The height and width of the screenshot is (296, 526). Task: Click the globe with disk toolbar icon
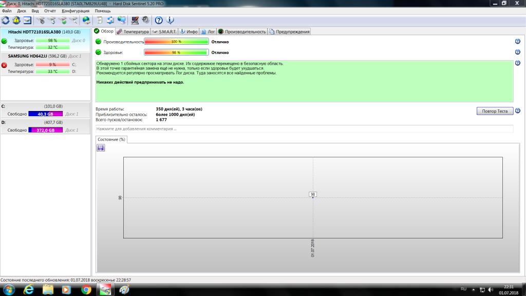[86, 20]
